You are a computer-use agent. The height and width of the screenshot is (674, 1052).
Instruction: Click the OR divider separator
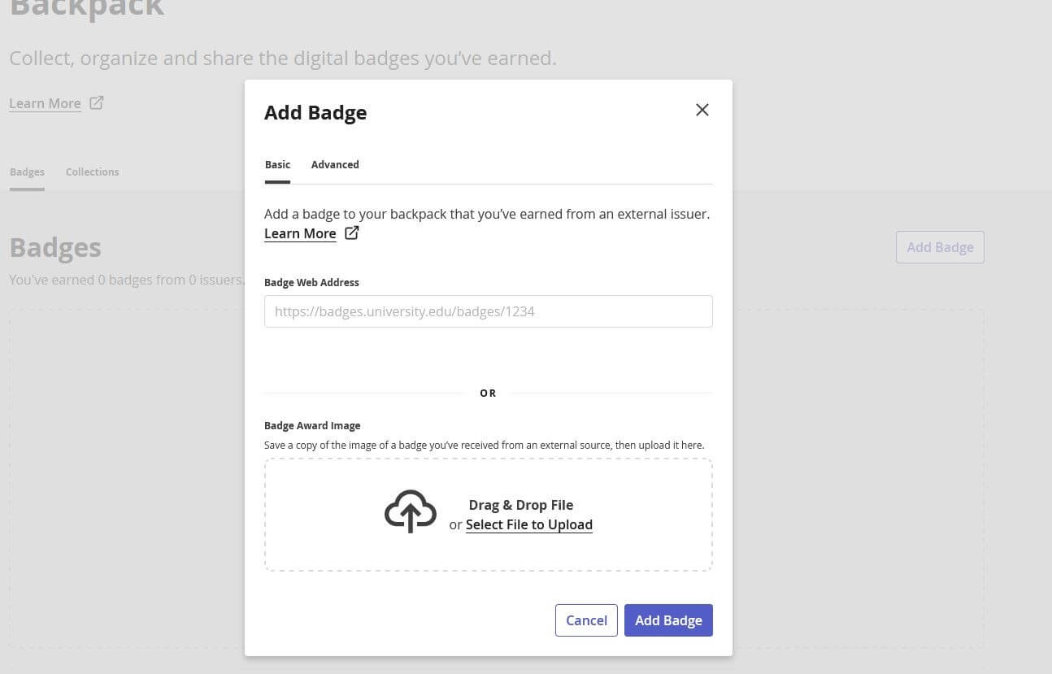click(x=488, y=393)
